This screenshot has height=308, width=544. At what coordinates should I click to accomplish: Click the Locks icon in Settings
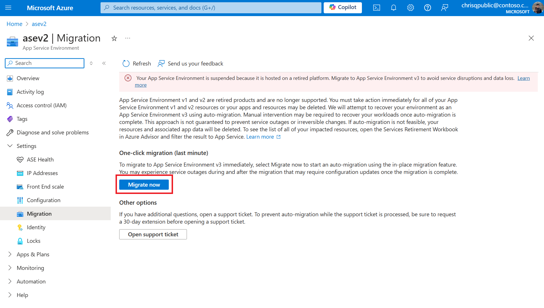20,241
